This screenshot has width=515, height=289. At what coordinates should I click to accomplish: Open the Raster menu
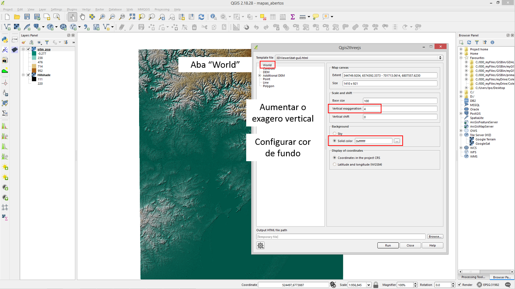(x=99, y=9)
